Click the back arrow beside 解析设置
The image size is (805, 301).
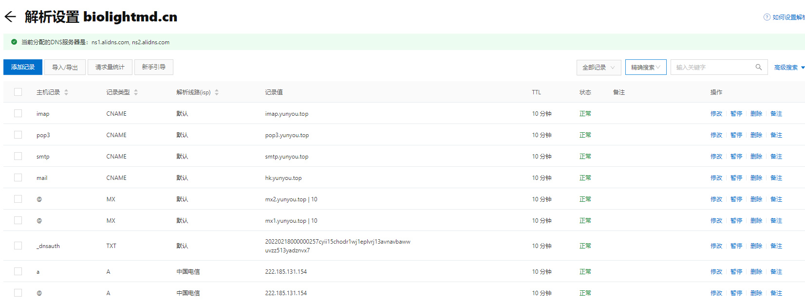(x=10, y=17)
